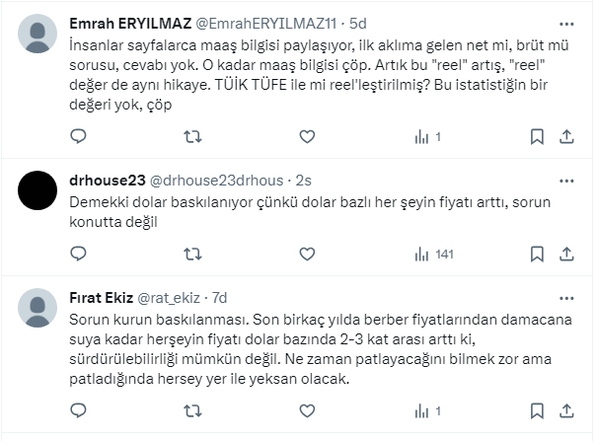Reply to Fırat Ekiz's tweet
Screen dimensions: 597x441
pos(78,410)
